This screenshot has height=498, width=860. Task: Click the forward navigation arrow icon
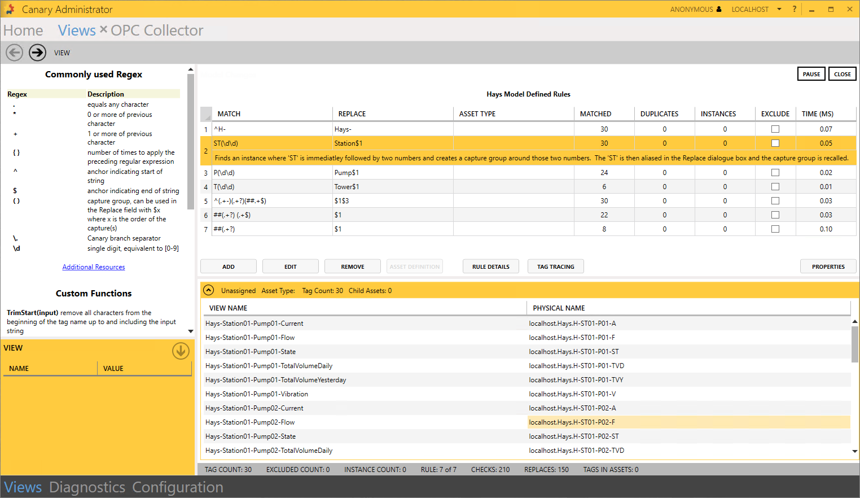(x=38, y=53)
